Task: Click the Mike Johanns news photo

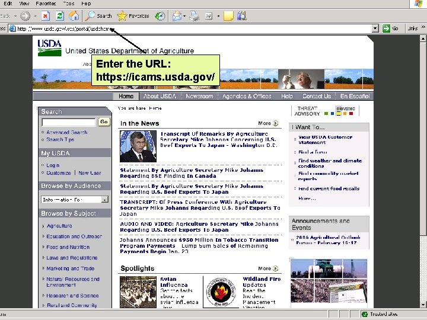Action: click(138, 146)
